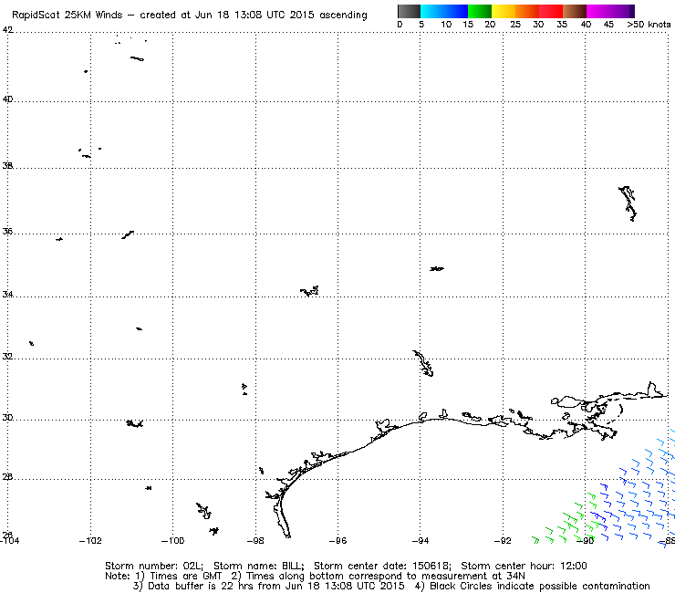
Task: Click the gray 0–5 knots legend swatch
Action: [409, 11]
